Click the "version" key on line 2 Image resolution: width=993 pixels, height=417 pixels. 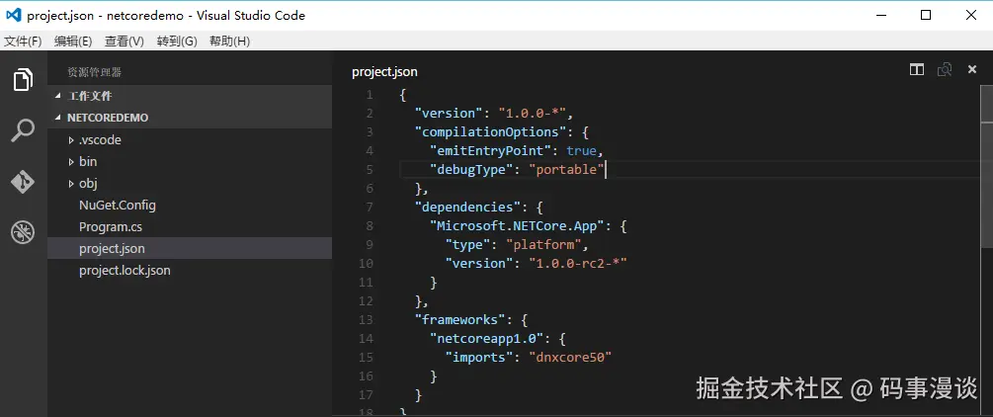pyautogui.click(x=449, y=114)
